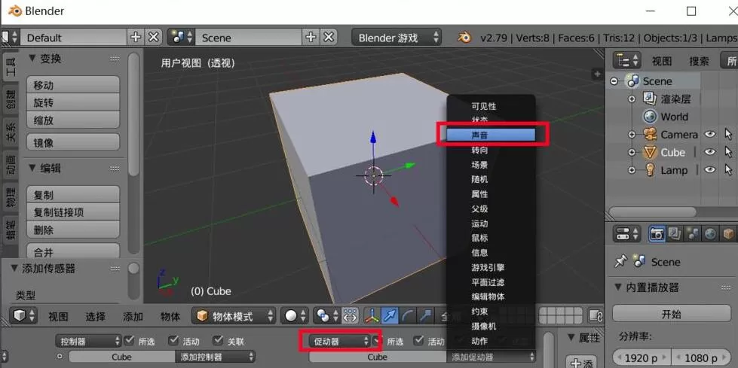Toggle pin icon beside Scene in properties
This screenshot has width=738, height=368.
tap(620, 261)
